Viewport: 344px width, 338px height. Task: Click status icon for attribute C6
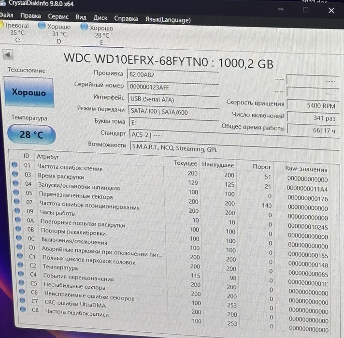tap(22, 291)
